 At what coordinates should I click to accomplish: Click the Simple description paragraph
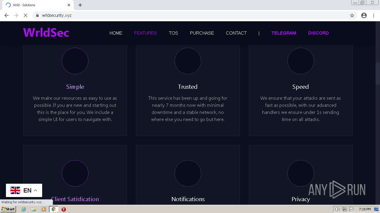[75, 109]
